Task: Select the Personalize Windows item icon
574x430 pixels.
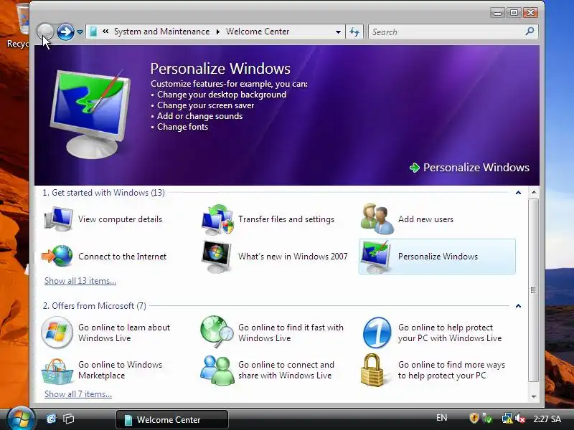Action: (x=376, y=257)
